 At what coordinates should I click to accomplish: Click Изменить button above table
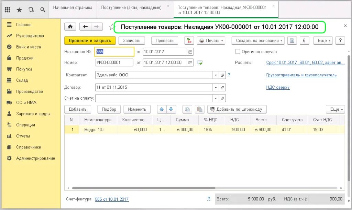coord(137,109)
